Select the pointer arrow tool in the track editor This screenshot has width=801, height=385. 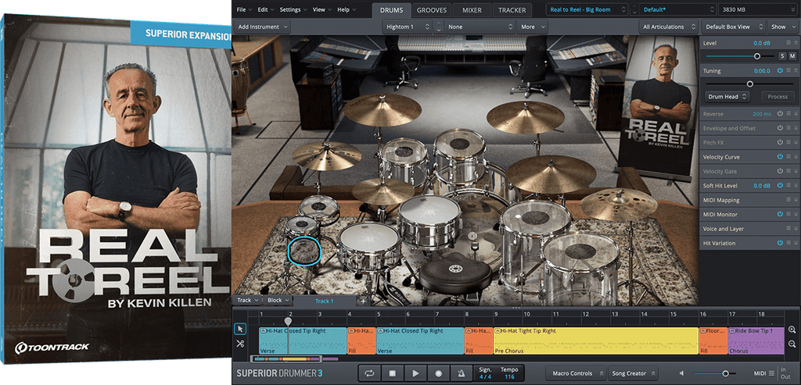tap(240, 329)
